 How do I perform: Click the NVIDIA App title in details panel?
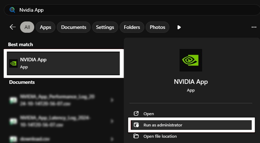[191, 82]
